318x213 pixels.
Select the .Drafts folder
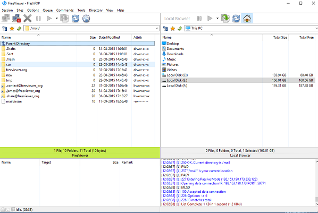click(78, 49)
